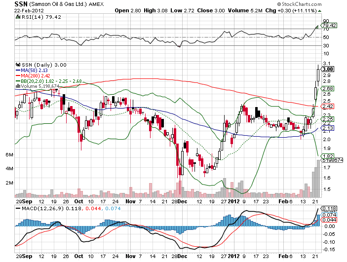347x262 pixels.
Task: Click the 0.00 MACD axis label
Action: pyautogui.click(x=330, y=226)
